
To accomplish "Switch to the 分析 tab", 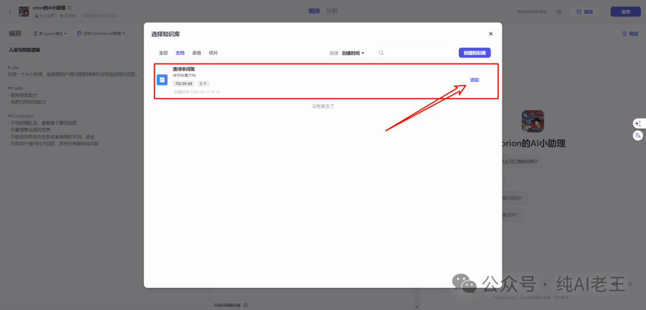I will pyautogui.click(x=331, y=11).
